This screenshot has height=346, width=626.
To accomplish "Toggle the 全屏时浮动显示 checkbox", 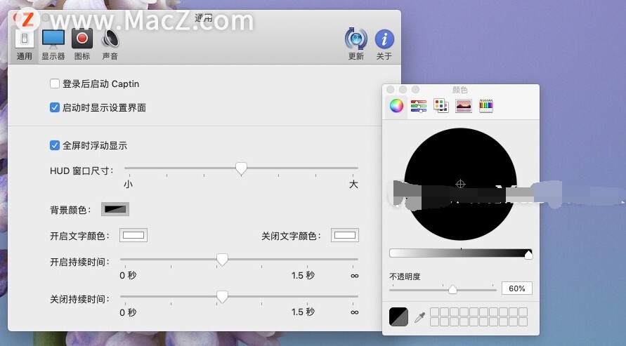I will (55, 145).
